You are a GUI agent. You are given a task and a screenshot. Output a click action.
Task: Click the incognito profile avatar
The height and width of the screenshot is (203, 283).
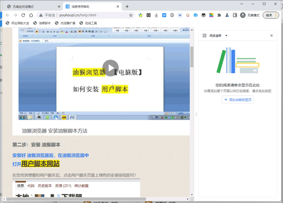243,15
